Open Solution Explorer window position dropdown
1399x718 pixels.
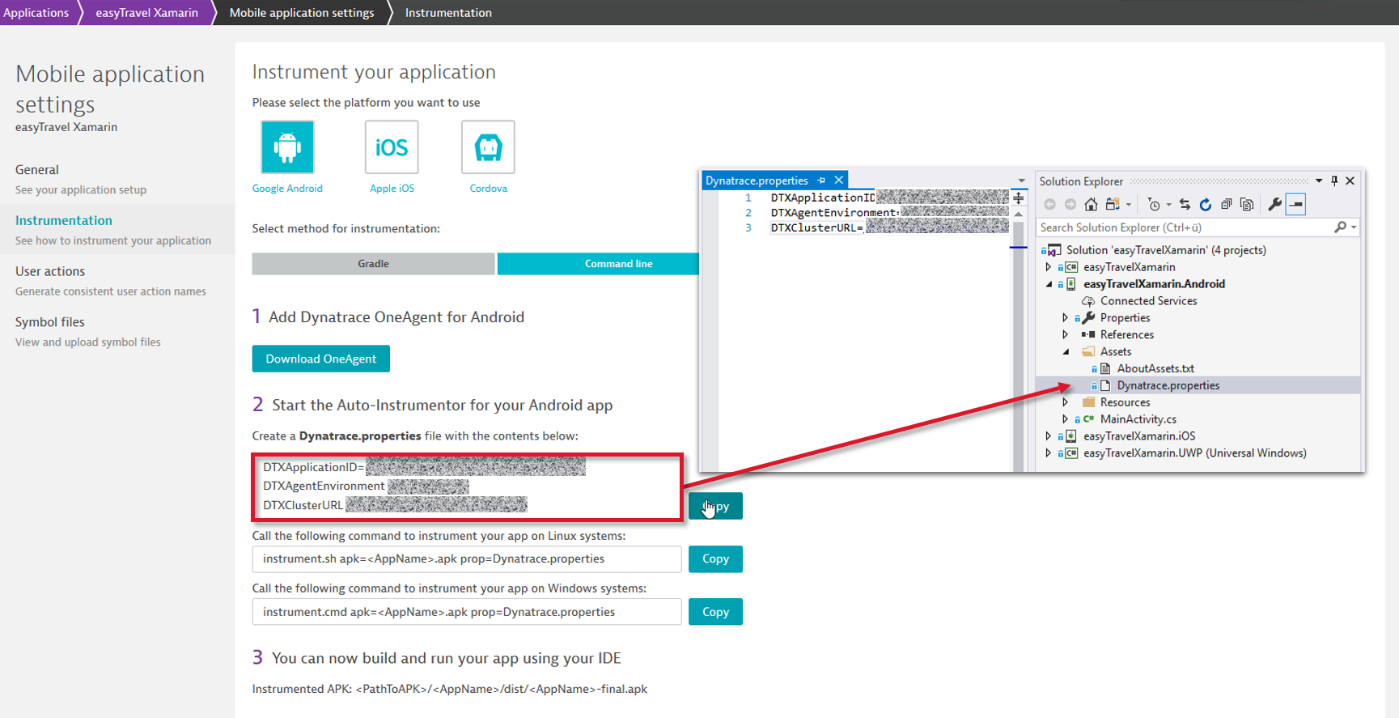[1319, 181]
